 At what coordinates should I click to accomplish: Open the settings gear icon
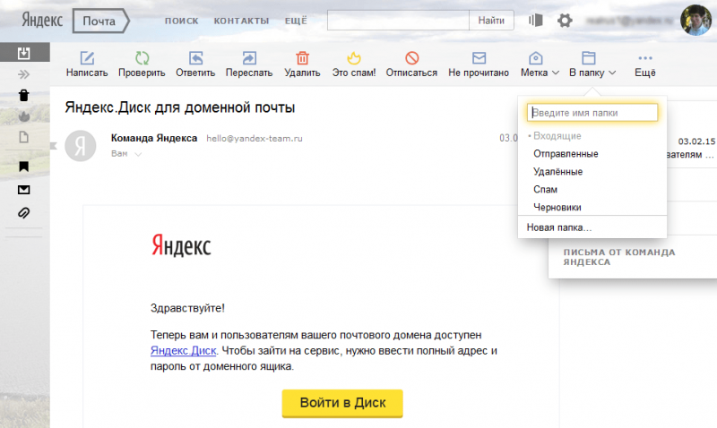(x=565, y=20)
